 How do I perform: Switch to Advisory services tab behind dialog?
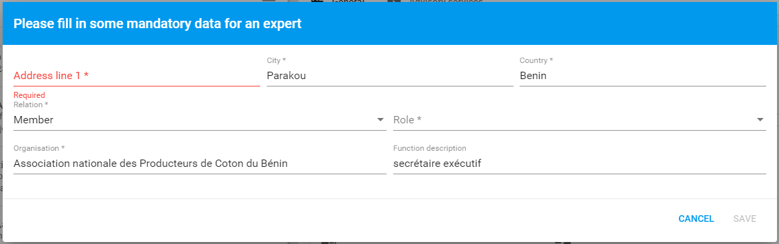446,1
